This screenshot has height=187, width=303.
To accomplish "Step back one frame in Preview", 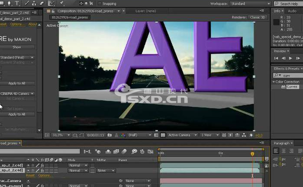I will click(x=283, y=58).
